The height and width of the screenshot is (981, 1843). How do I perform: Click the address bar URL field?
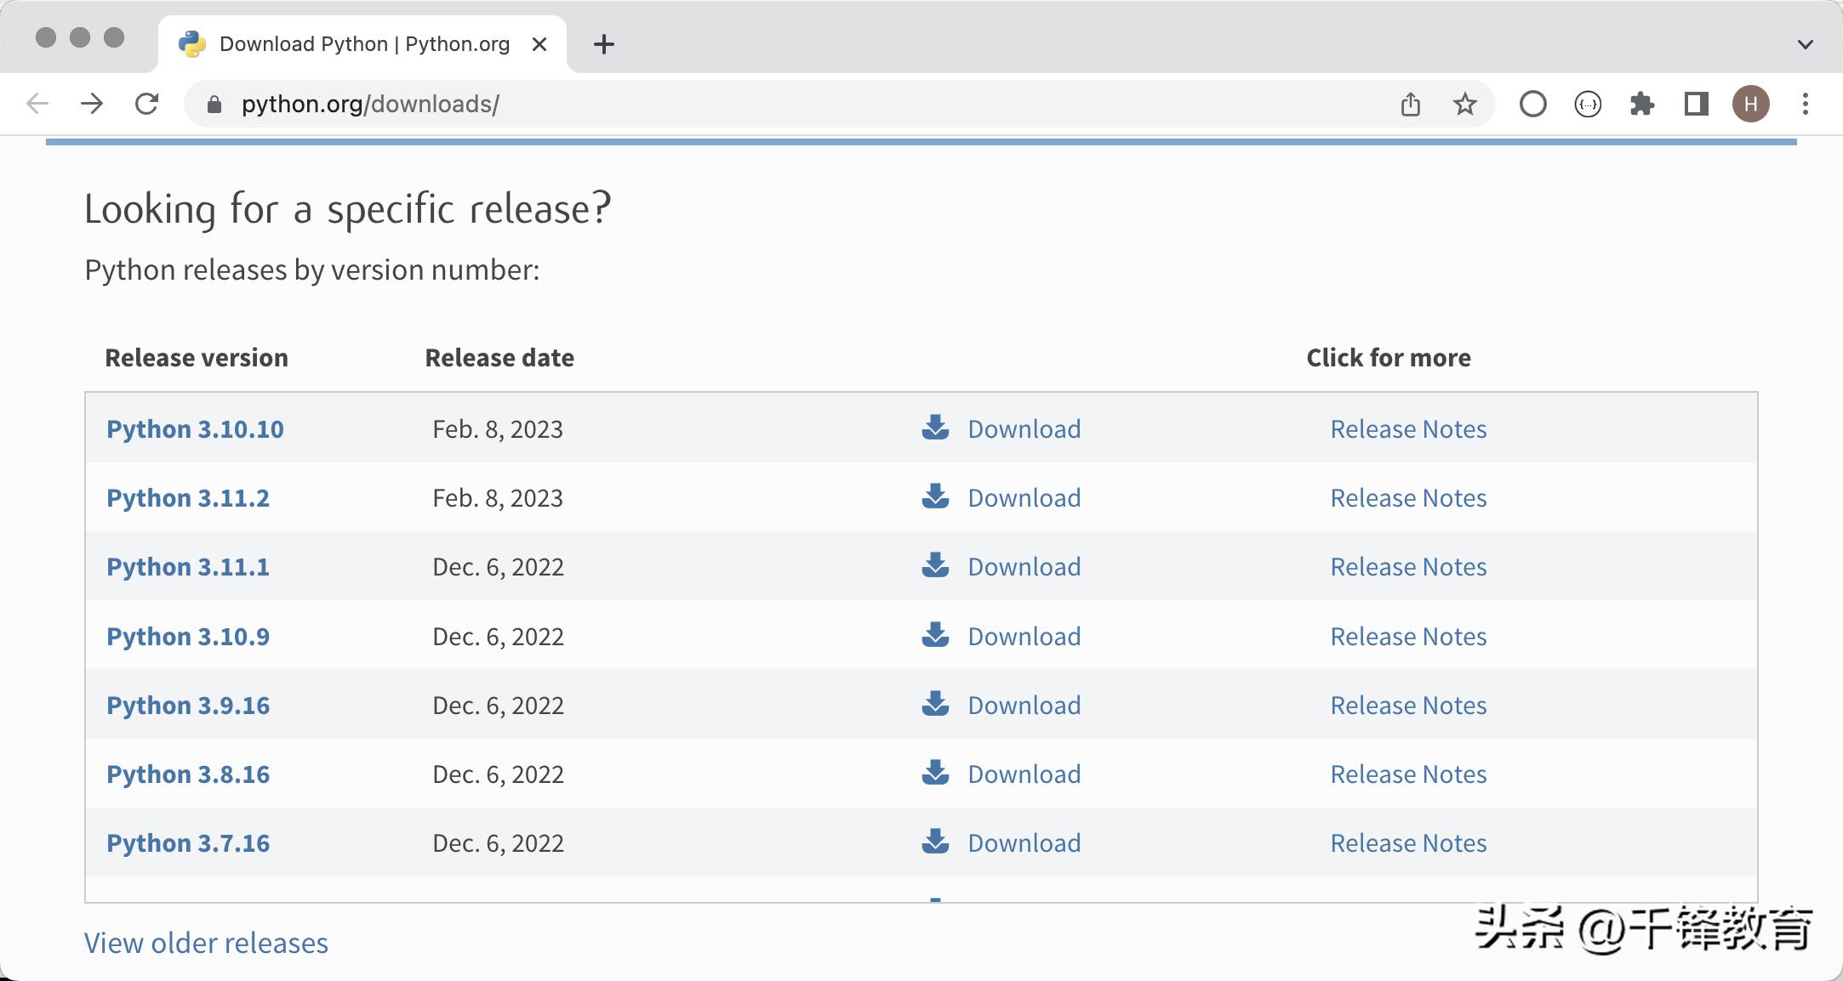[x=766, y=105]
